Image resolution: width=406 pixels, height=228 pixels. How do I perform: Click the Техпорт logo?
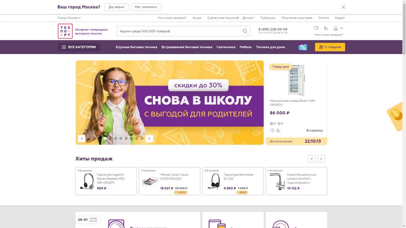point(65,31)
